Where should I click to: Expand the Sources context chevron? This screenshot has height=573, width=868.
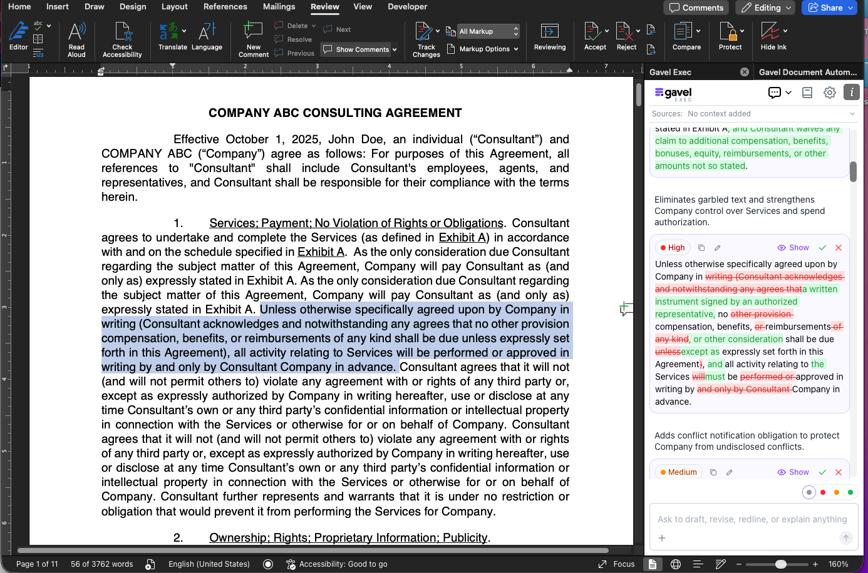[852, 114]
